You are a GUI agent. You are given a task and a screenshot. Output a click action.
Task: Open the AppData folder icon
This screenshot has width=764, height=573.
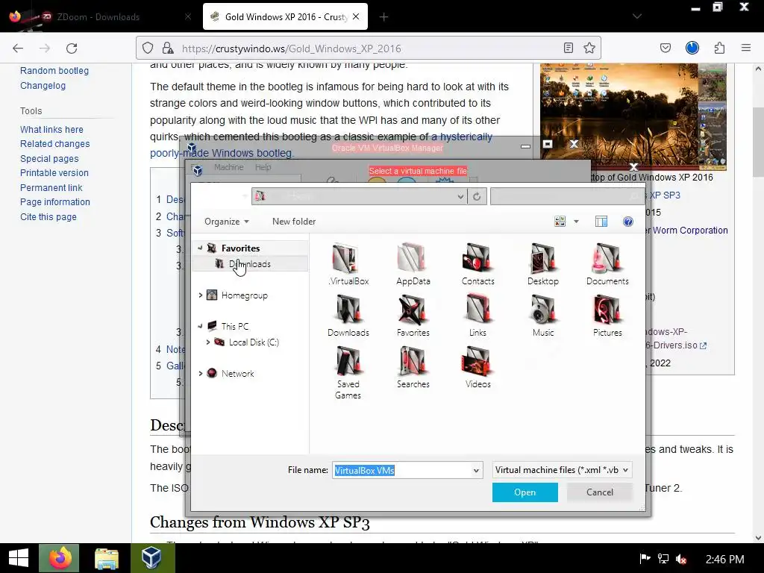[413, 259]
